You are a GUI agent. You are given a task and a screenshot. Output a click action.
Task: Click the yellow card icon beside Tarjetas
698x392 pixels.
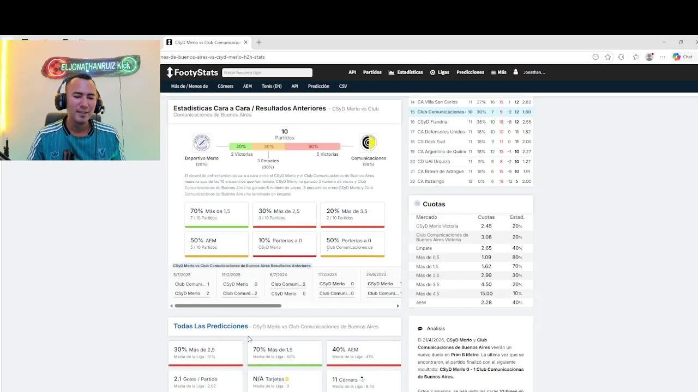click(287, 379)
